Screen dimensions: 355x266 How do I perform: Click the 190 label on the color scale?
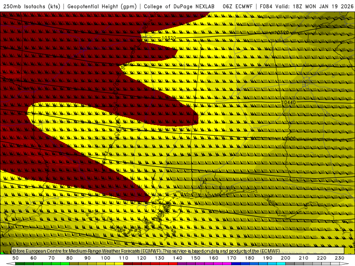[268, 258]
